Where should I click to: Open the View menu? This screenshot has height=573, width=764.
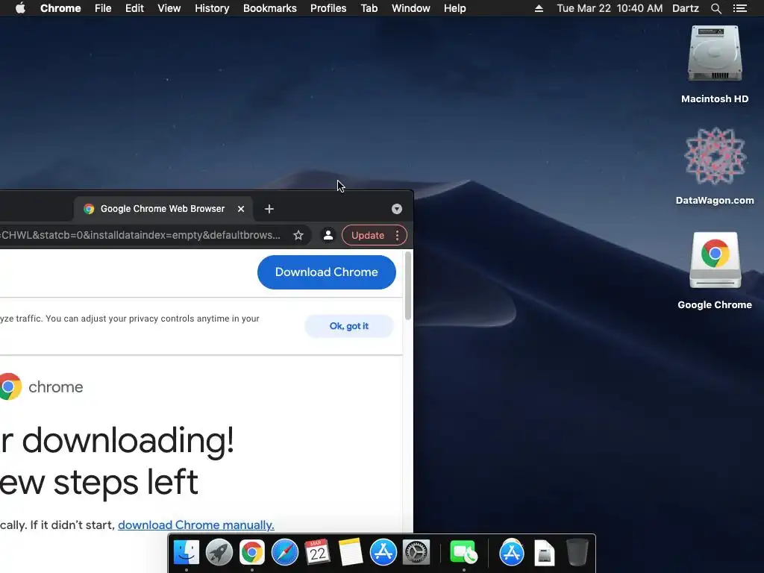169,8
